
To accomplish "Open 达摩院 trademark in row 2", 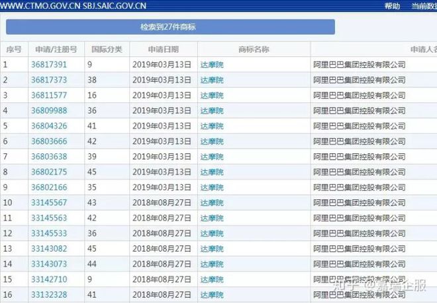I will 212,80.
